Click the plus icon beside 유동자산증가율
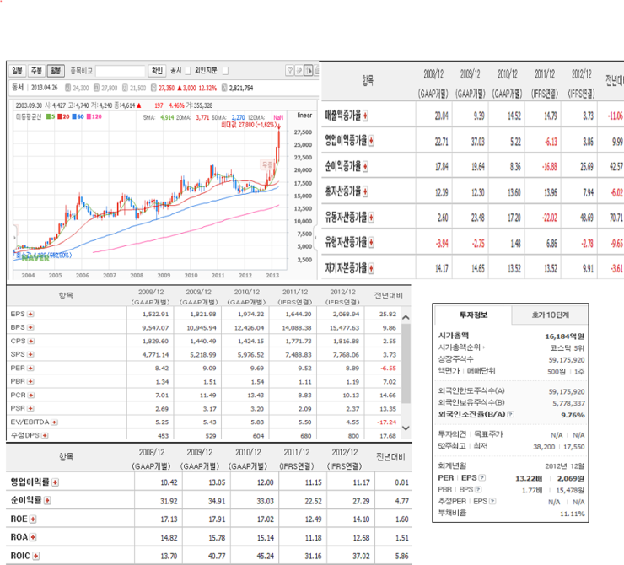This screenshot has width=624, height=565. (371, 218)
